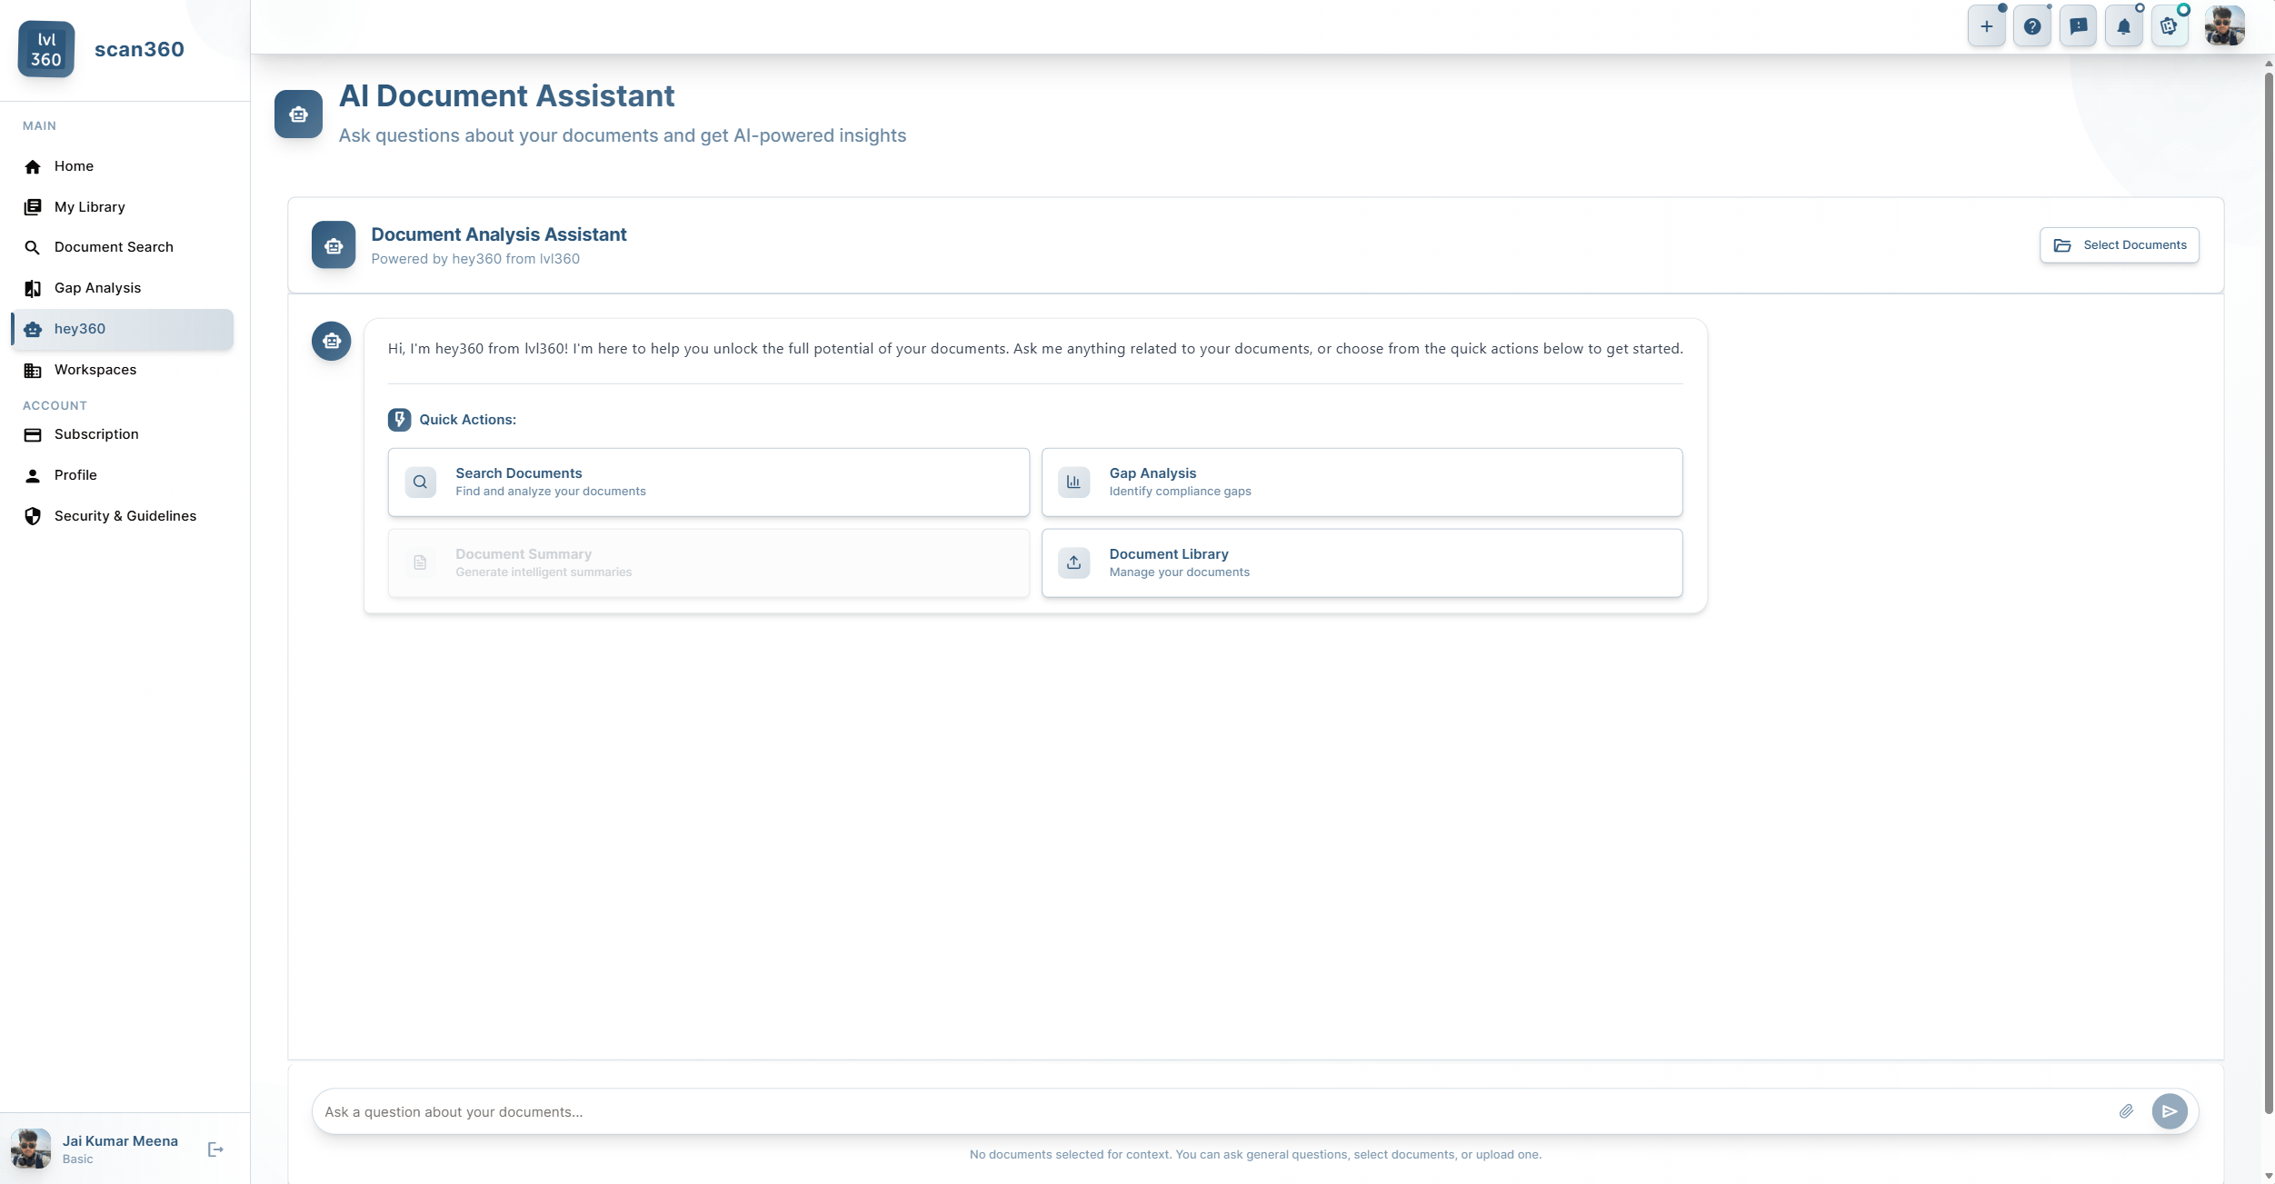Open the profile avatar in the top-right corner
Screen dimensions: 2275x1184
[x=2223, y=25]
